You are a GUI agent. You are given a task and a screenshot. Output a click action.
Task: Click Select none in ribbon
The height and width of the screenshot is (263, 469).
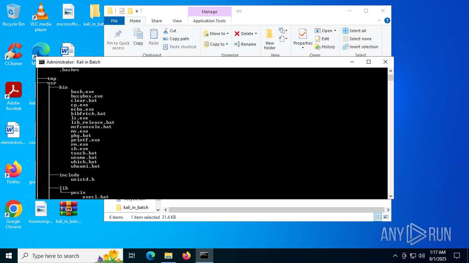pos(357,39)
